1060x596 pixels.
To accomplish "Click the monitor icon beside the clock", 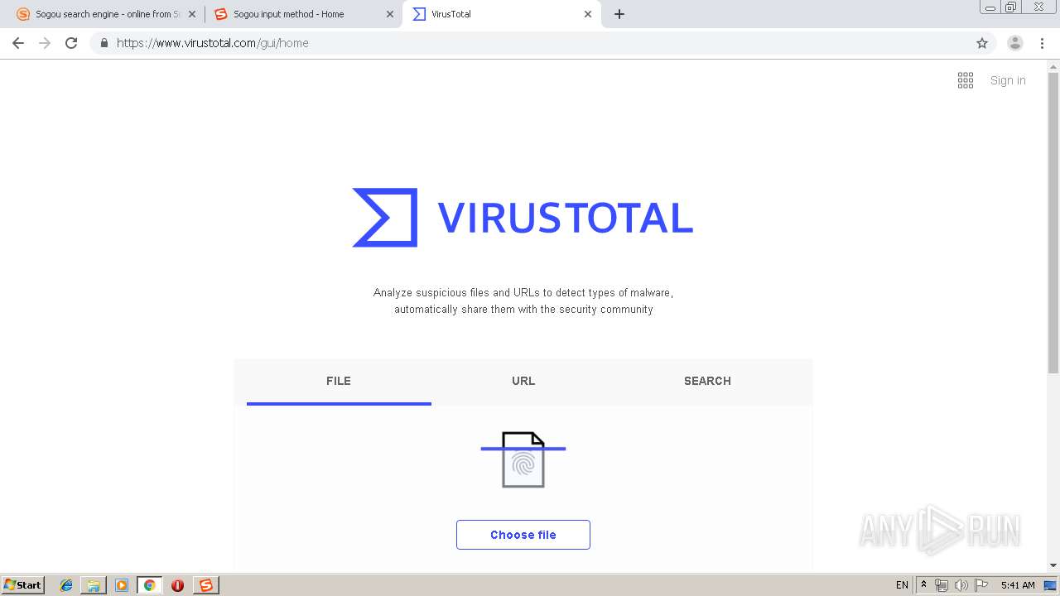I will tap(1051, 585).
